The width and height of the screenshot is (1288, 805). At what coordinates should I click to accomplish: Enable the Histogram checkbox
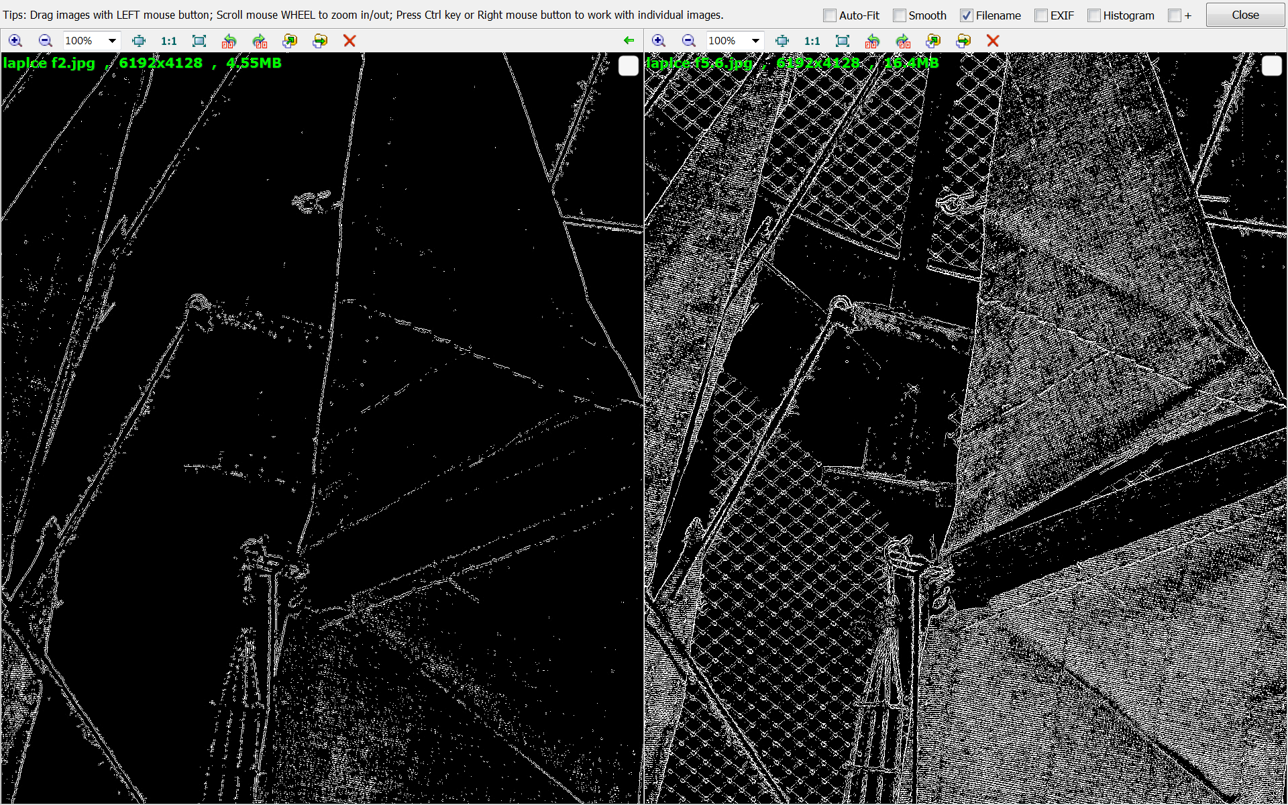point(1094,15)
